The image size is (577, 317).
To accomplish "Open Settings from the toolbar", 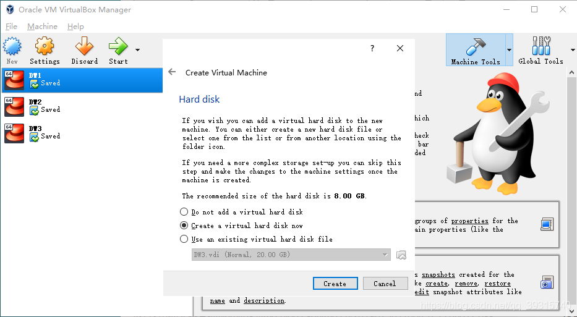I will click(45, 51).
